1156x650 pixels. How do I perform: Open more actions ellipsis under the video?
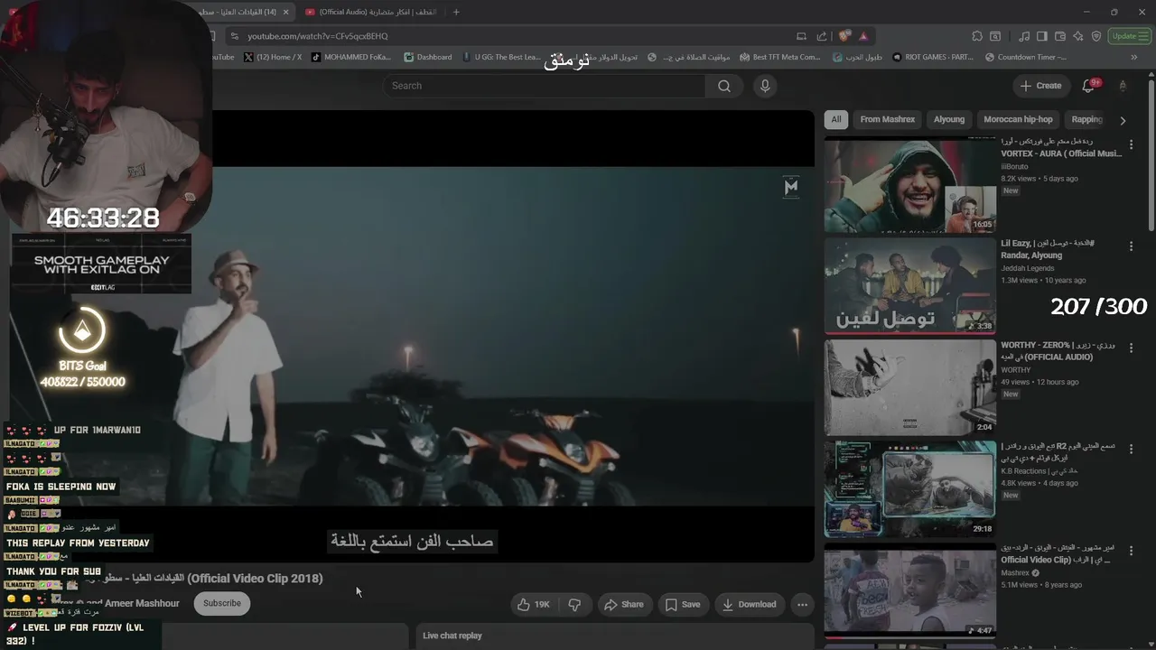(802, 604)
